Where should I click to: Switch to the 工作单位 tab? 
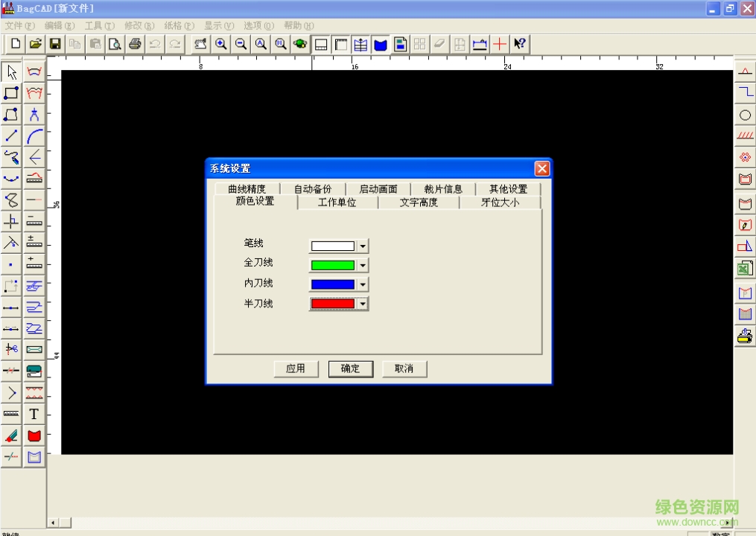point(337,202)
